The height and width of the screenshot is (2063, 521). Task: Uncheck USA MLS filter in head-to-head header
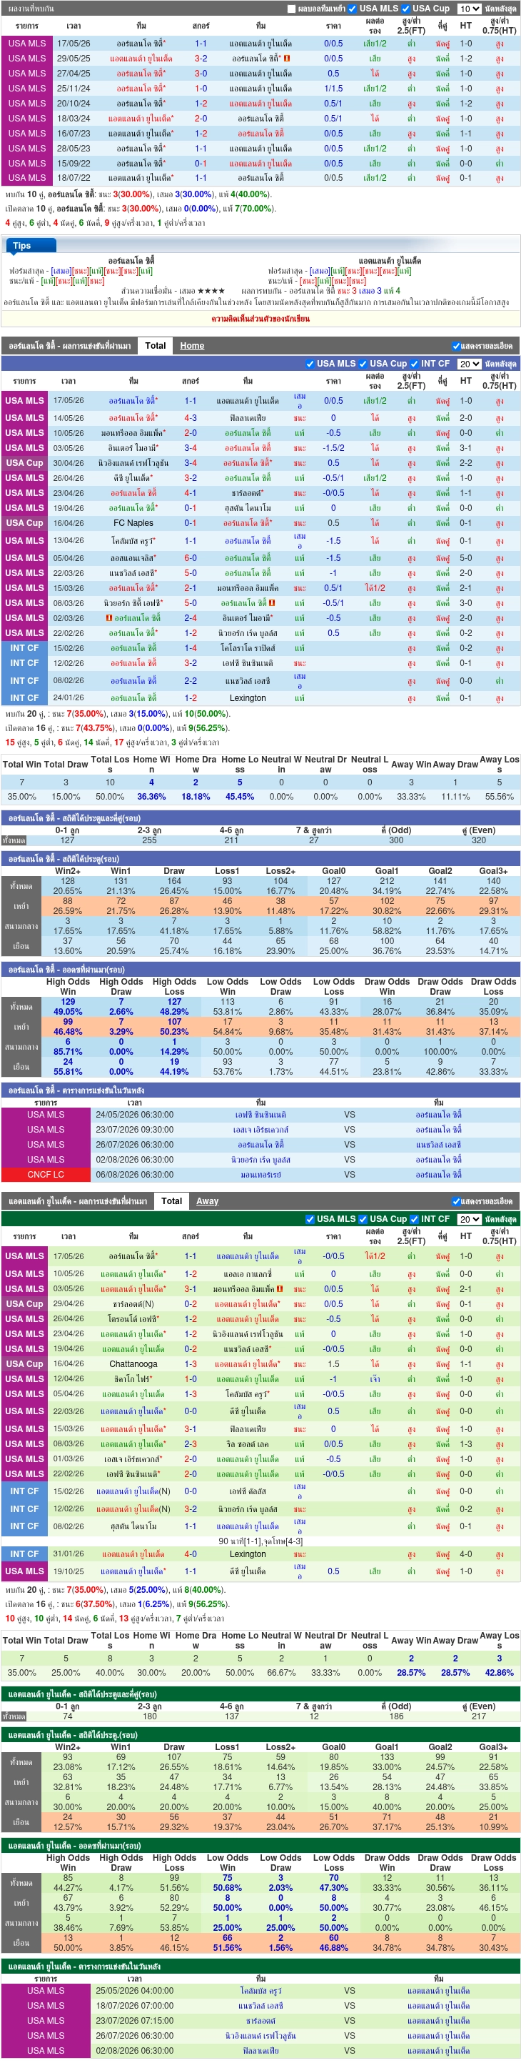[352, 9]
